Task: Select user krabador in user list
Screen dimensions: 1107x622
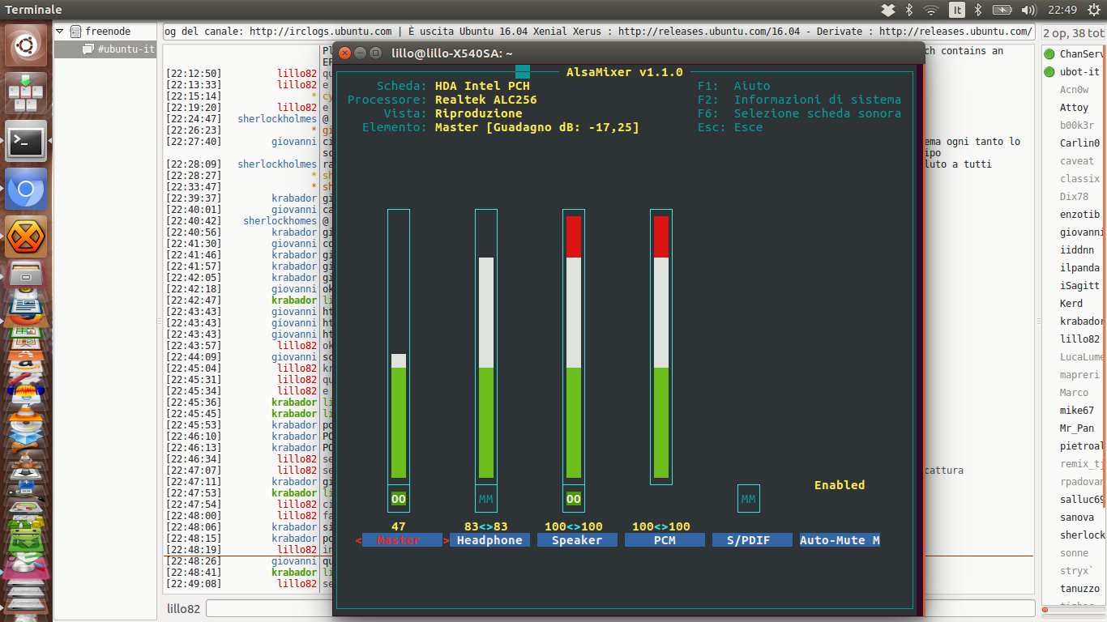Action: (1082, 322)
